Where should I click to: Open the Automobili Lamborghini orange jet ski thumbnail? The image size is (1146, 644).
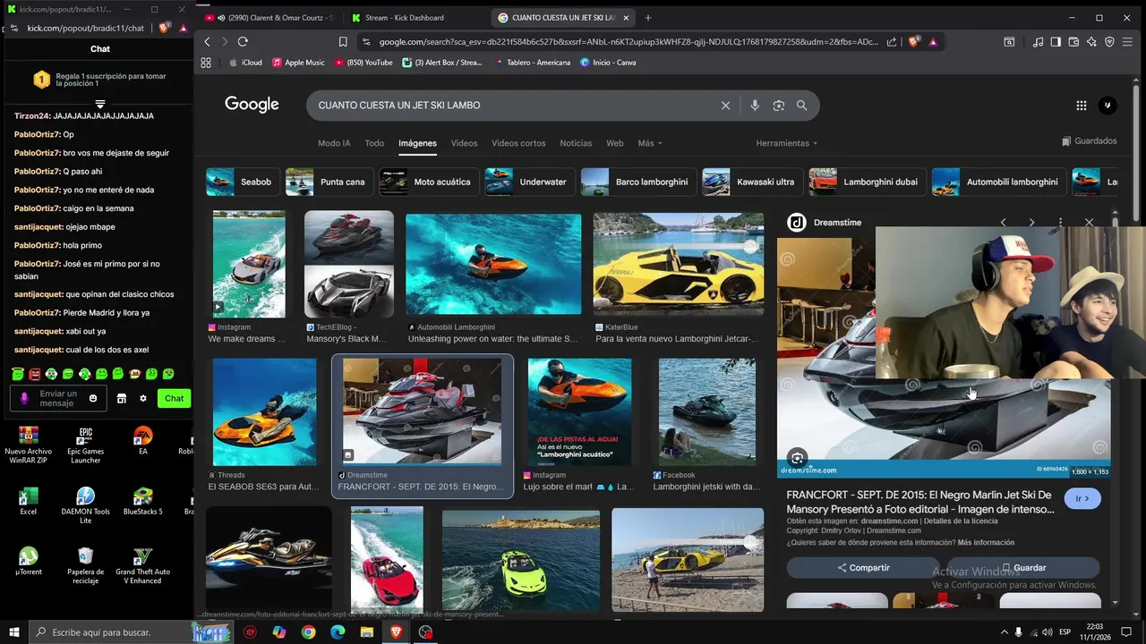tap(493, 265)
